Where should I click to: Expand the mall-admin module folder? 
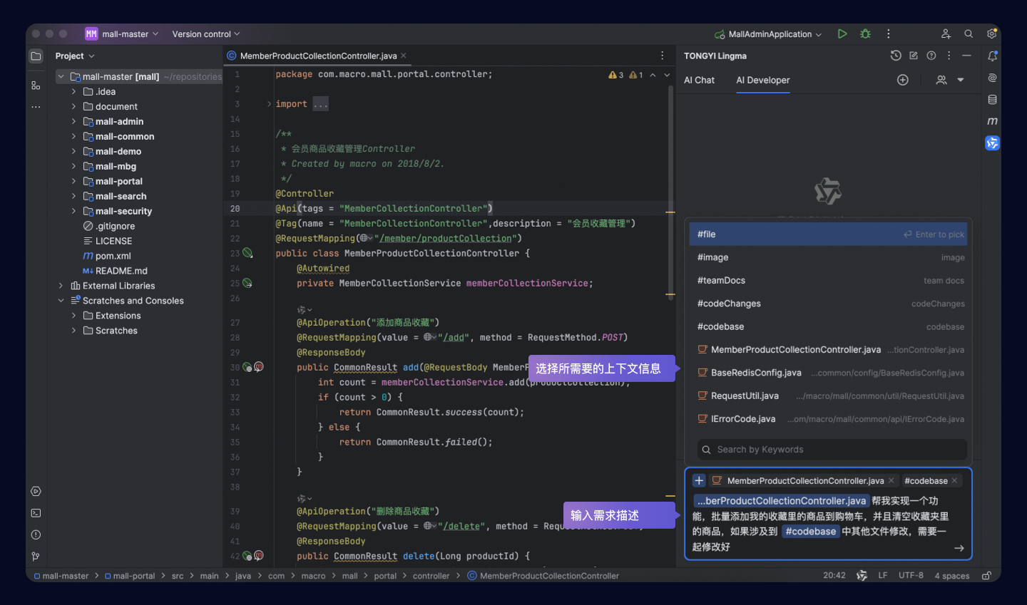(73, 121)
